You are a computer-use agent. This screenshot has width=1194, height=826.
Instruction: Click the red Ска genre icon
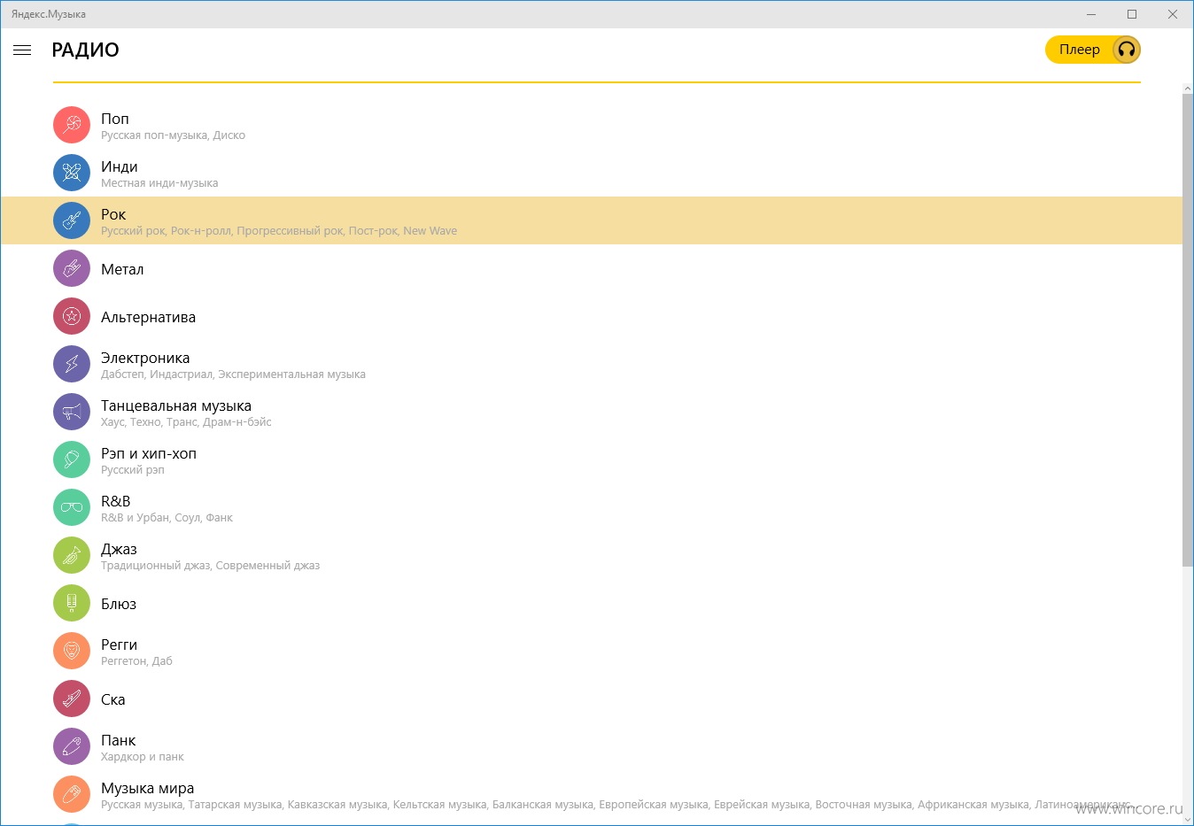point(72,699)
